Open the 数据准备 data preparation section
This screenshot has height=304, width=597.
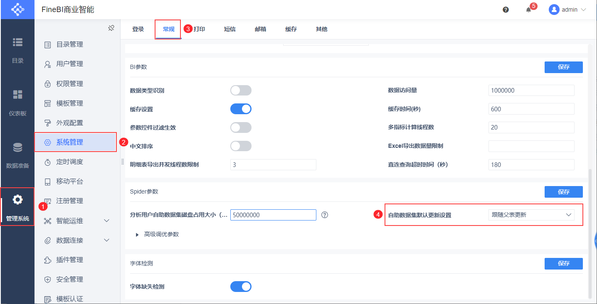click(x=17, y=156)
